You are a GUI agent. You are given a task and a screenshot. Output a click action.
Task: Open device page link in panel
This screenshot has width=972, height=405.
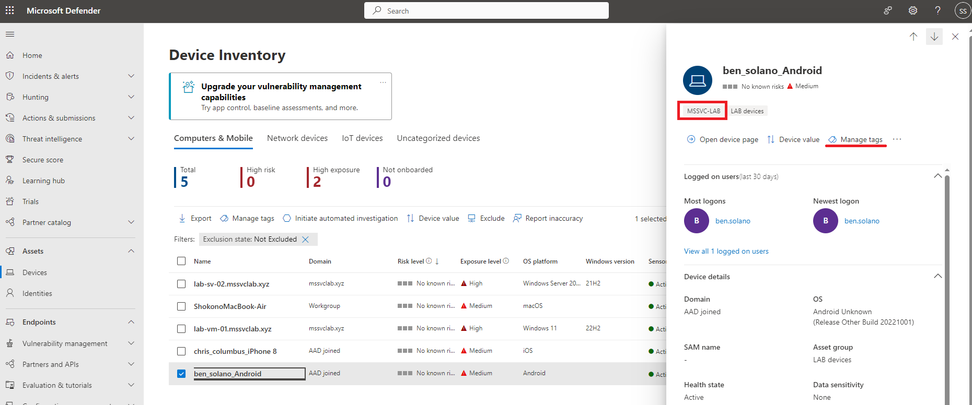pos(723,139)
